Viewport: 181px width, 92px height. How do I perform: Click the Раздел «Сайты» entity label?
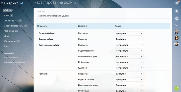click(47, 33)
